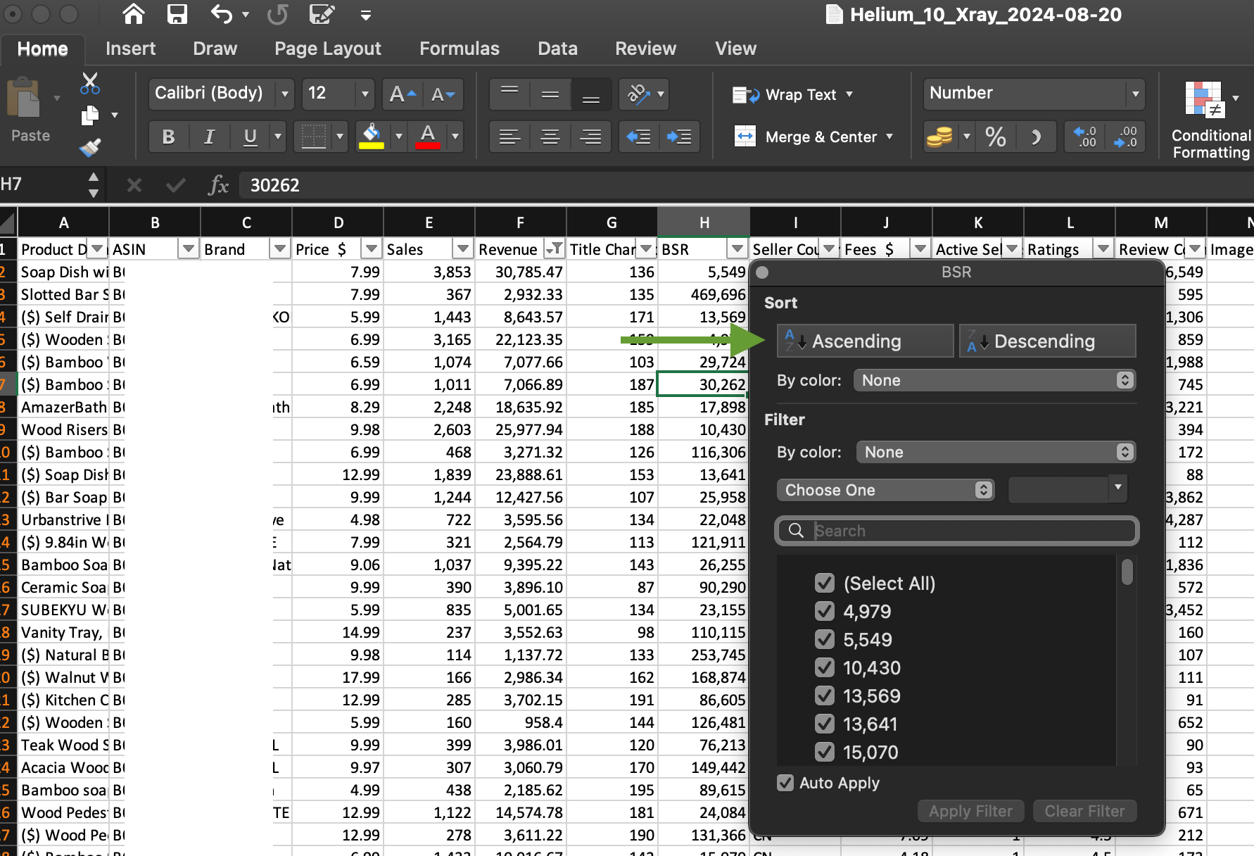Apply yellow fill color to cell

(x=372, y=137)
